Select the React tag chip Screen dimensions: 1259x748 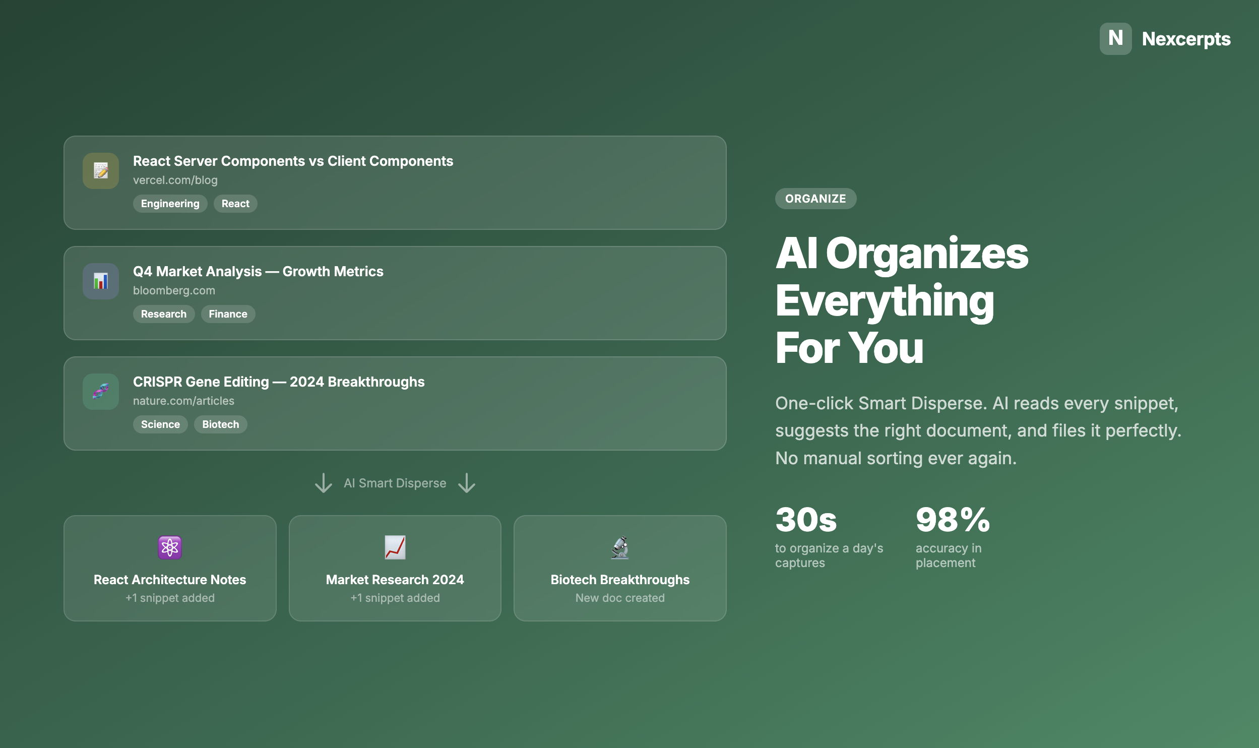[235, 204]
